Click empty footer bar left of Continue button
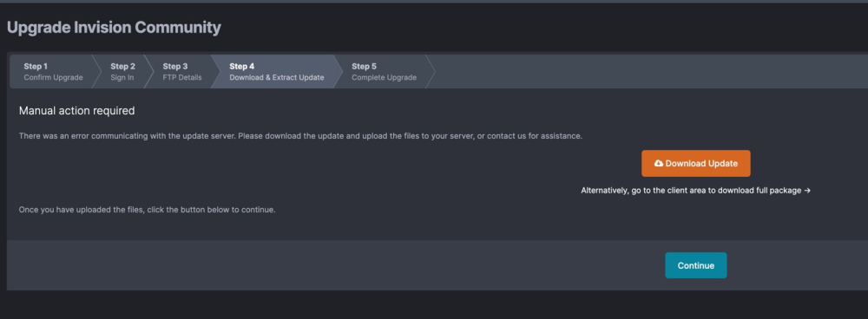 click(x=332, y=265)
